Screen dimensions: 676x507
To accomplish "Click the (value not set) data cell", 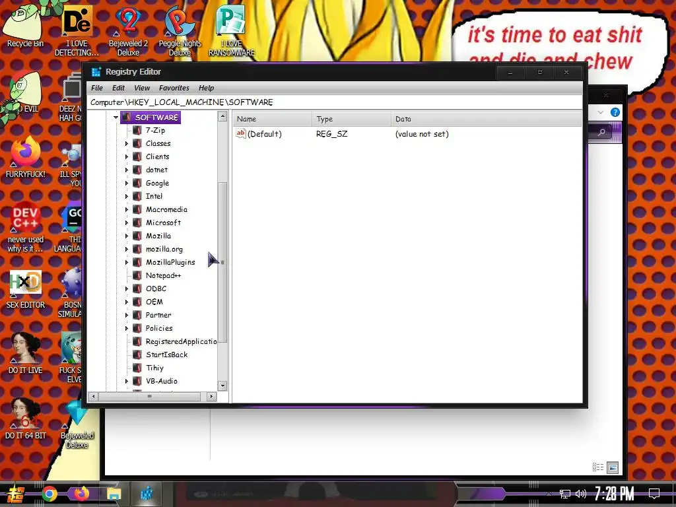I will coord(422,134).
